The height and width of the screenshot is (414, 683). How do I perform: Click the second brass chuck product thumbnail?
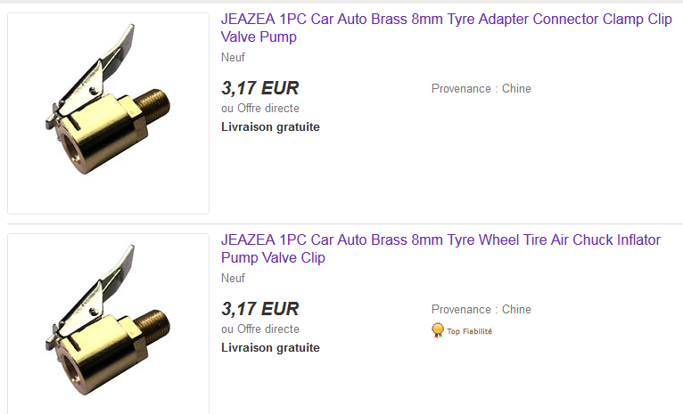coord(108,324)
